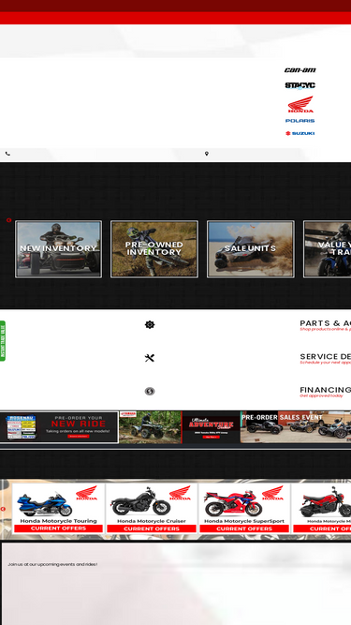Click the previous arrow on Honda offers carousel

(x=3, y=509)
